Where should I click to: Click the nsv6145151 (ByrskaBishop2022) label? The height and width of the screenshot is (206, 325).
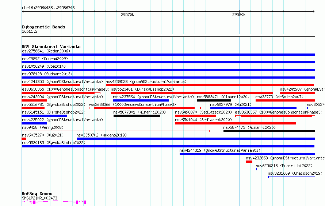54,112
